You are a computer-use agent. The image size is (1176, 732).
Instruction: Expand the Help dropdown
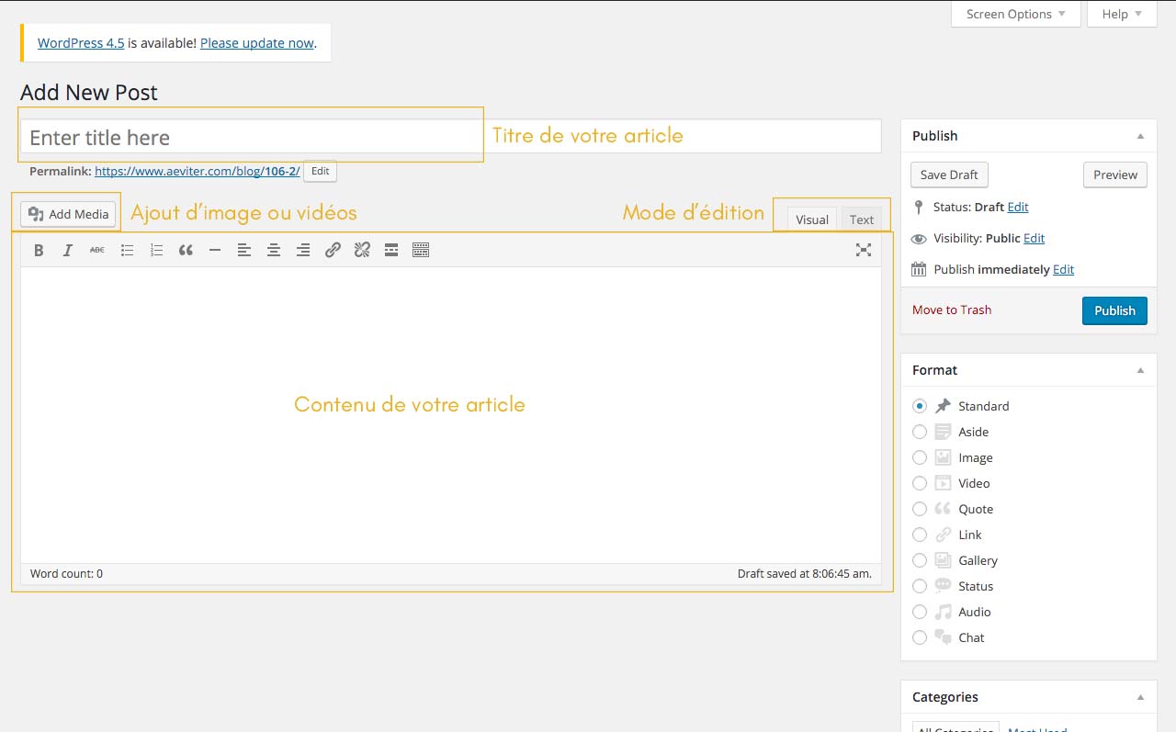(1122, 14)
